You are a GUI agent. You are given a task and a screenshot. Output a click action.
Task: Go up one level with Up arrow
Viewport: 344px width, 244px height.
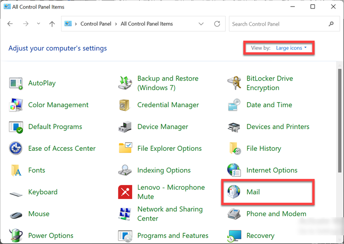pyautogui.click(x=52, y=24)
